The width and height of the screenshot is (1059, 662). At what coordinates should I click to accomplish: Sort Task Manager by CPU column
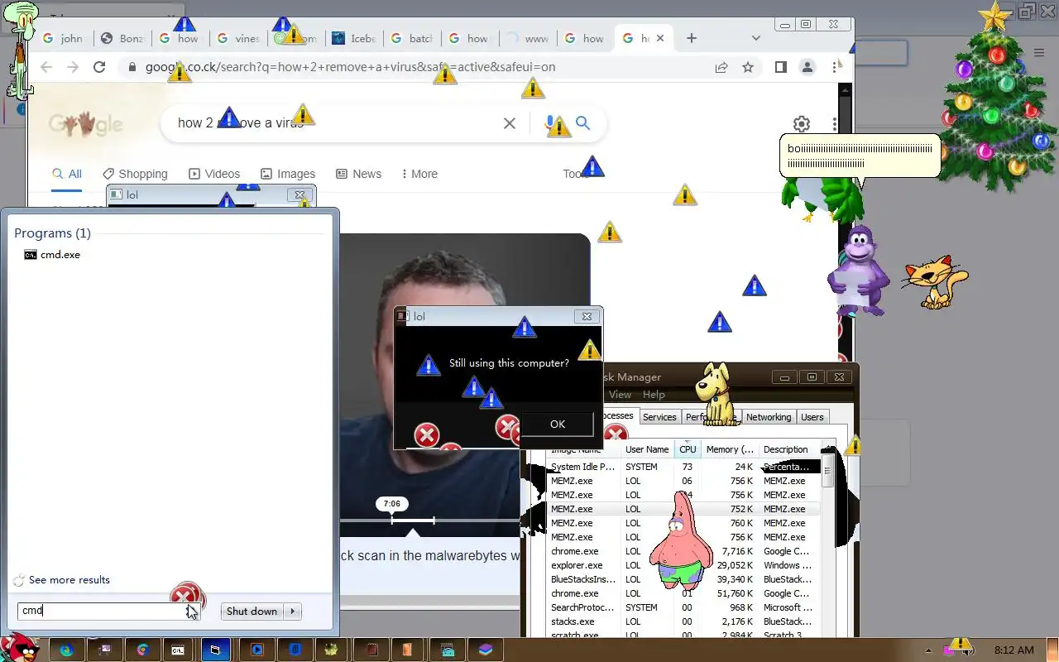click(688, 449)
